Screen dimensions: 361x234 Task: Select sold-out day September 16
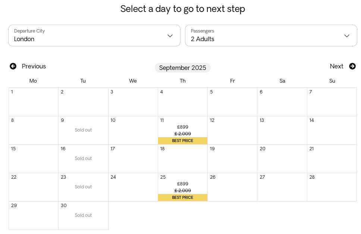tap(83, 158)
